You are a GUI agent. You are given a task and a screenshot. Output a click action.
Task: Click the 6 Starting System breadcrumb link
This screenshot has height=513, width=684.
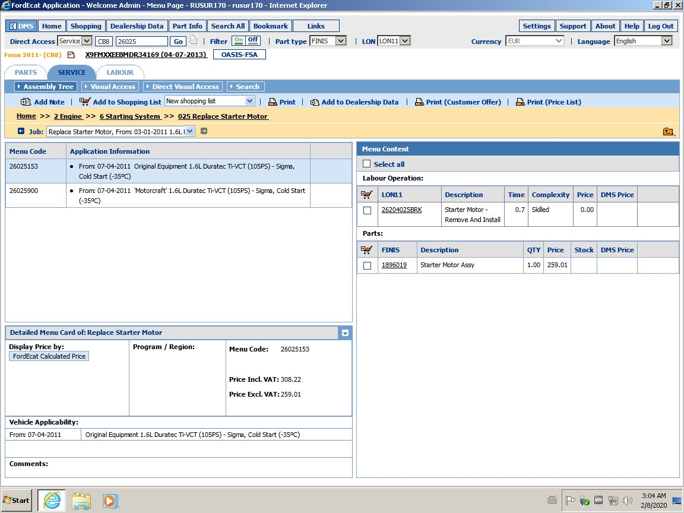pos(130,116)
